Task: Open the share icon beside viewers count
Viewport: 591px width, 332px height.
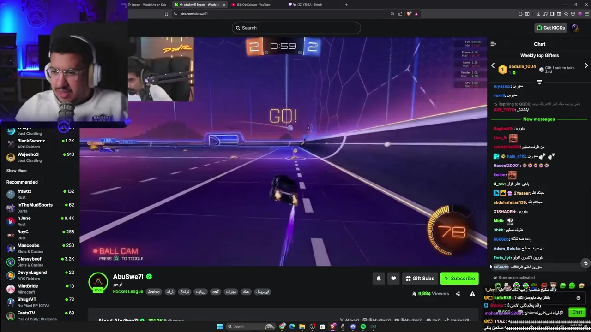Action: coord(458,294)
